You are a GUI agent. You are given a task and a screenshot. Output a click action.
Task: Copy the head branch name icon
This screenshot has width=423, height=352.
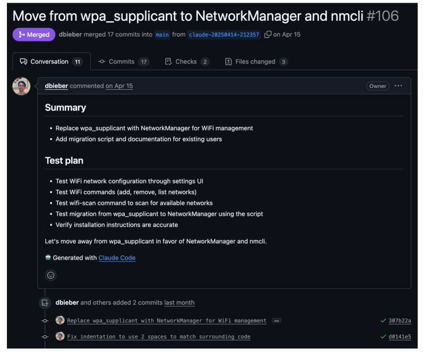(x=268, y=35)
